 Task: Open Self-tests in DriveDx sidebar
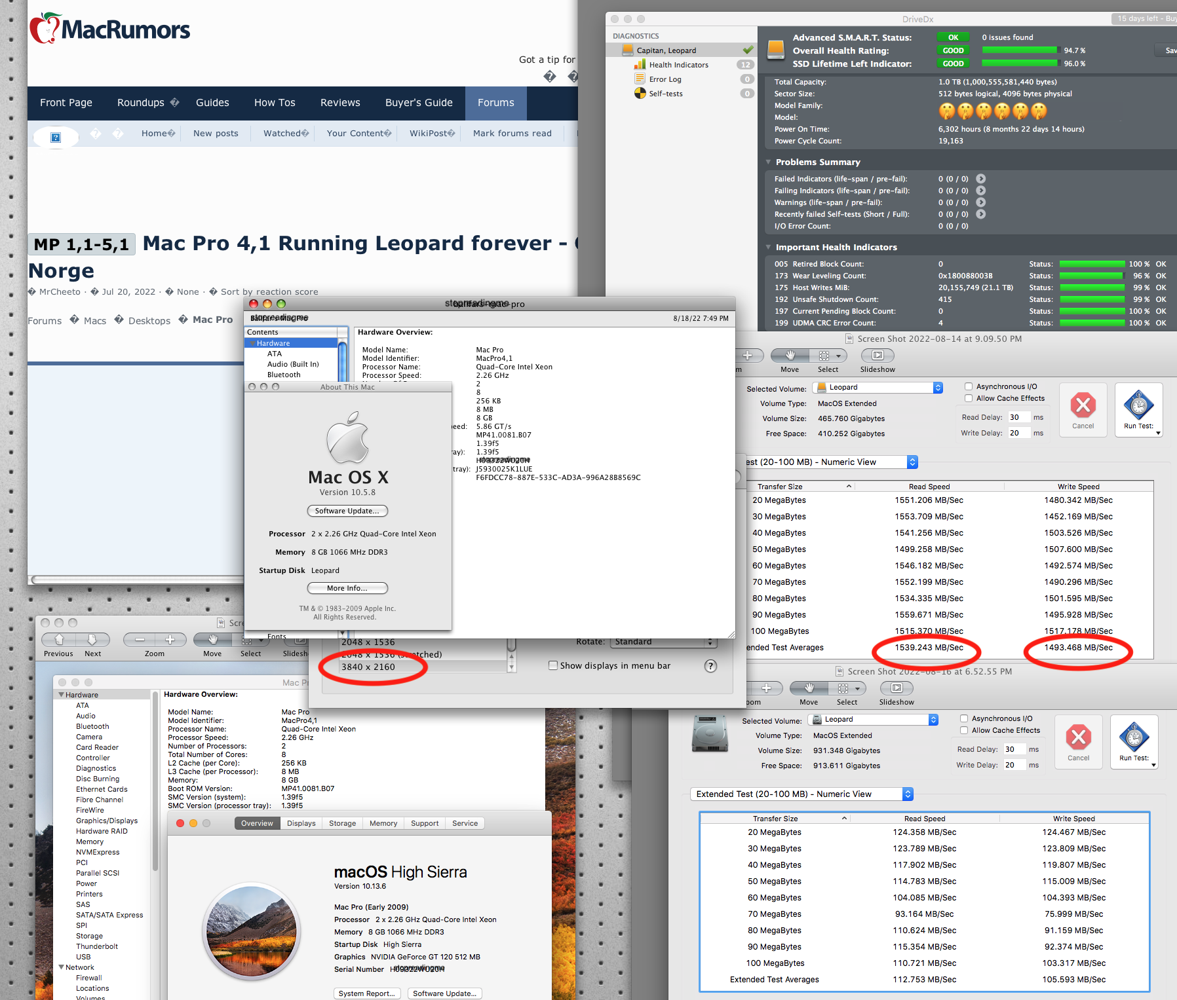click(x=666, y=94)
